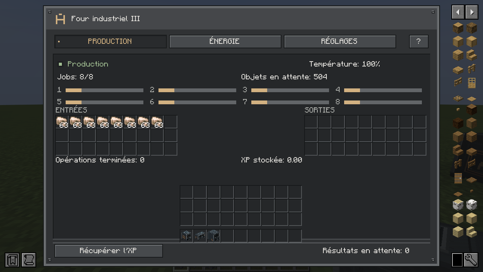Click the first empty Sorties output slot
The height and width of the screenshot is (272, 483).
tap(311, 122)
